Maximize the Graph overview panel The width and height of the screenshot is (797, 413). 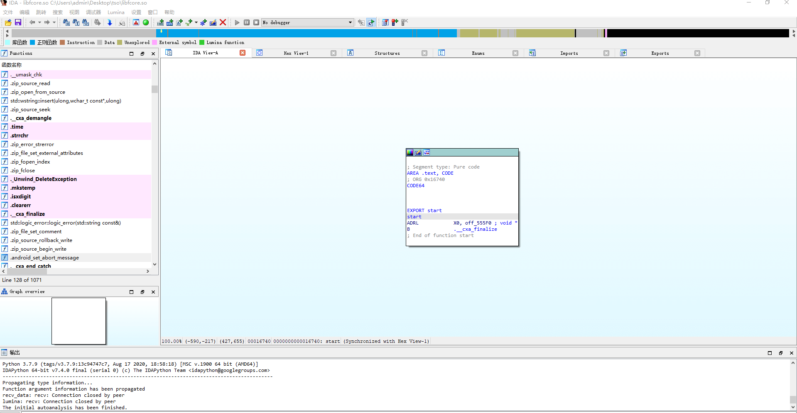pyautogui.click(x=132, y=292)
